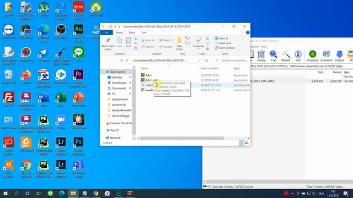Click Comment in WinRAR toolbar
The image size is (353, 198).
click(x=326, y=56)
